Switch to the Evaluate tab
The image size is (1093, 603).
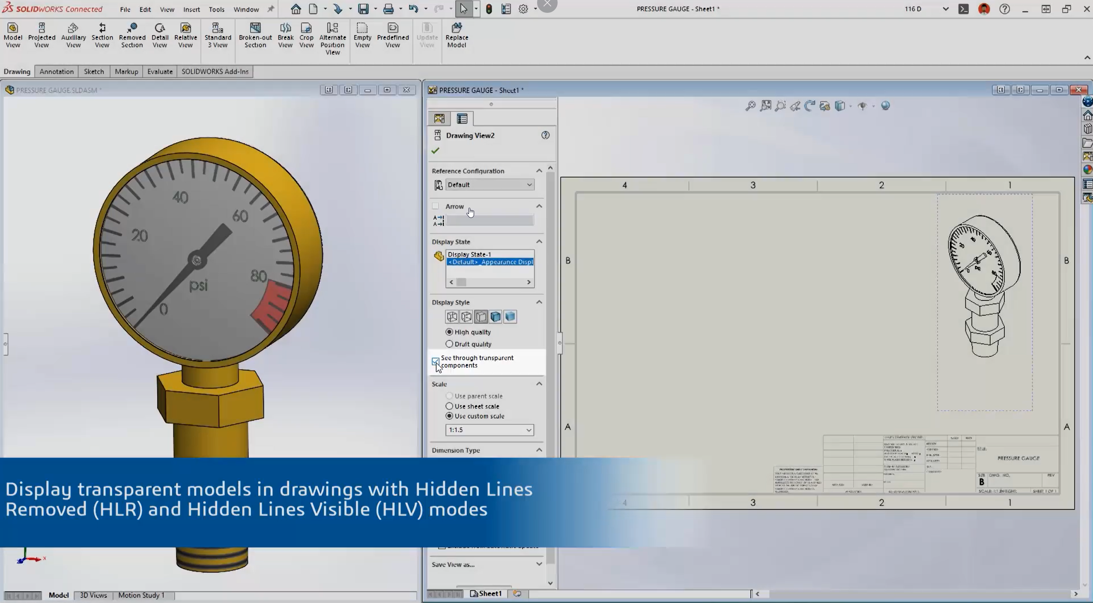coord(160,72)
